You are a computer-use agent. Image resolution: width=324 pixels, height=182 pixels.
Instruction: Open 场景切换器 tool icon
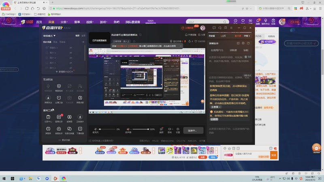tap(69, 129)
